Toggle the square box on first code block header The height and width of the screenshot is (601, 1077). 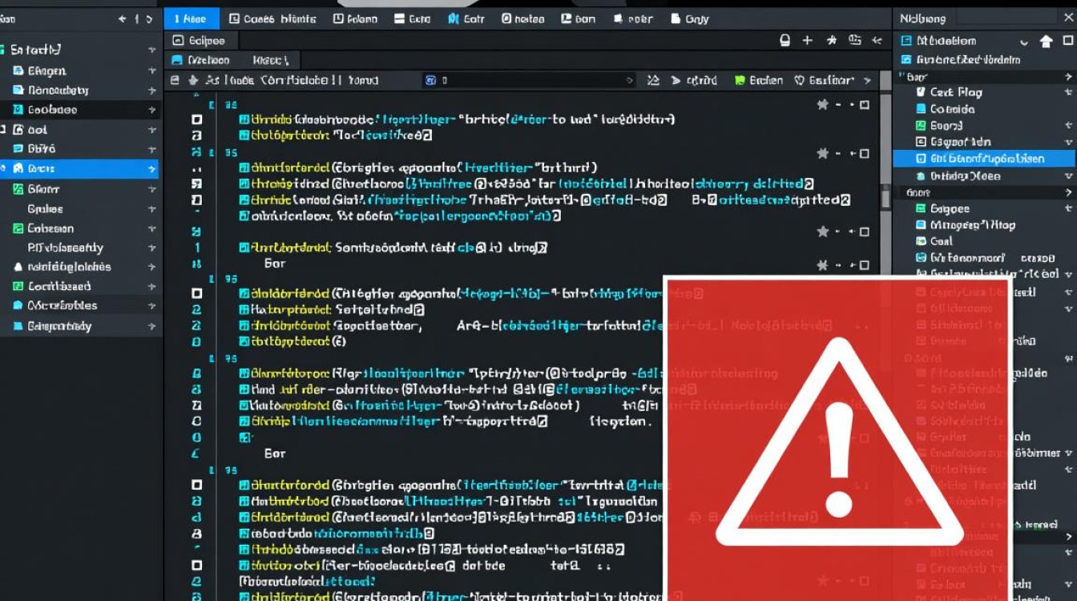(864, 105)
